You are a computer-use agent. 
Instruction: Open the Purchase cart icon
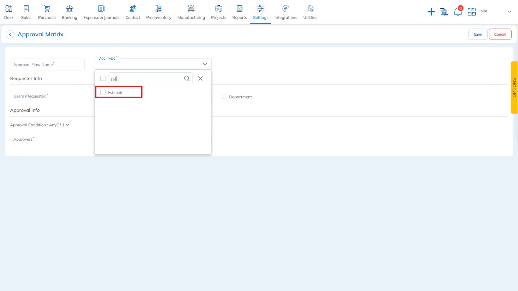(x=47, y=8)
